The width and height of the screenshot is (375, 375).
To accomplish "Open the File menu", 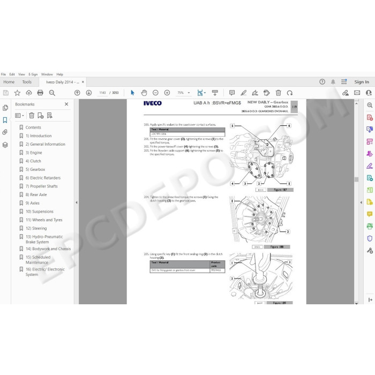I will point(3,74).
